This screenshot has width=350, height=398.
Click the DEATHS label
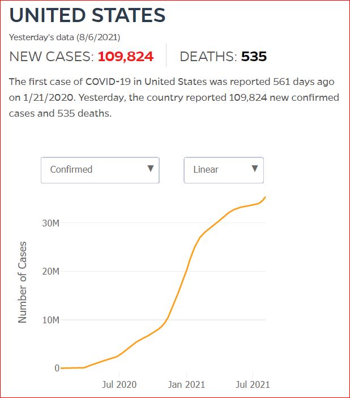click(208, 57)
